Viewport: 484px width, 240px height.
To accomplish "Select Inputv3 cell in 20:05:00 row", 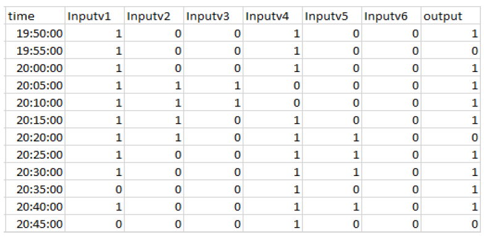I will point(213,85).
